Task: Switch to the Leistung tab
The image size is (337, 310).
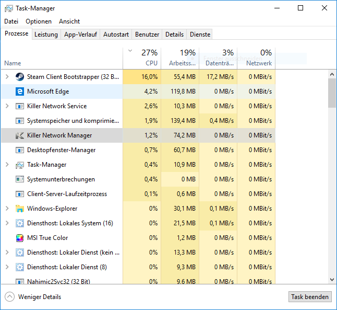Action: [46, 35]
